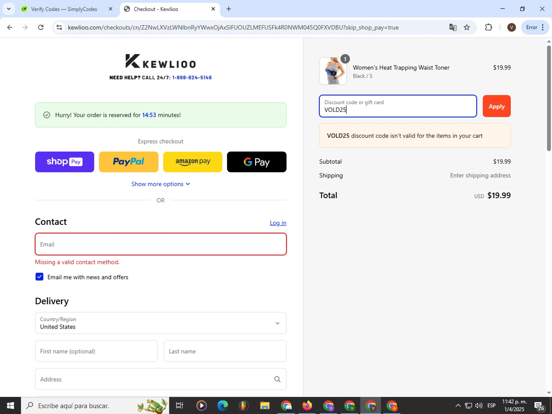Click the Waist Toner product thumbnail
The image size is (552, 414).
(333, 71)
